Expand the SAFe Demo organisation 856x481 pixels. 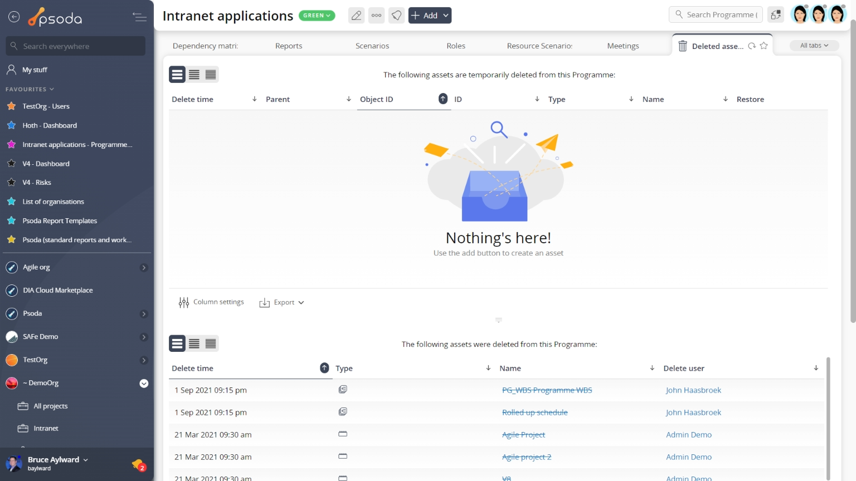pyautogui.click(x=144, y=337)
